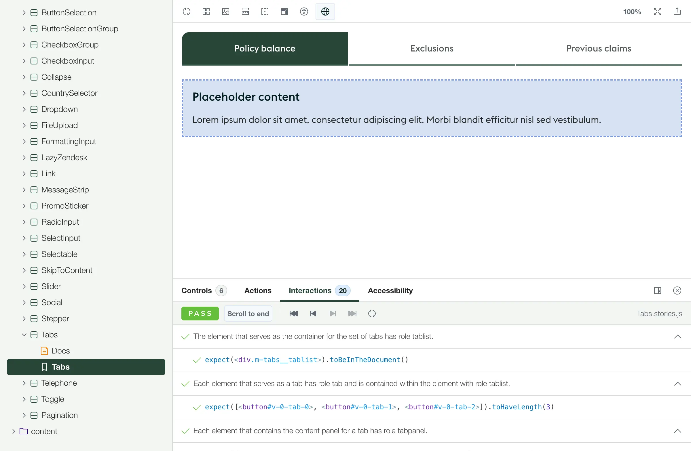Screen dimensions: 691x451
Task: Open the Stepper component
Action: pos(55,318)
